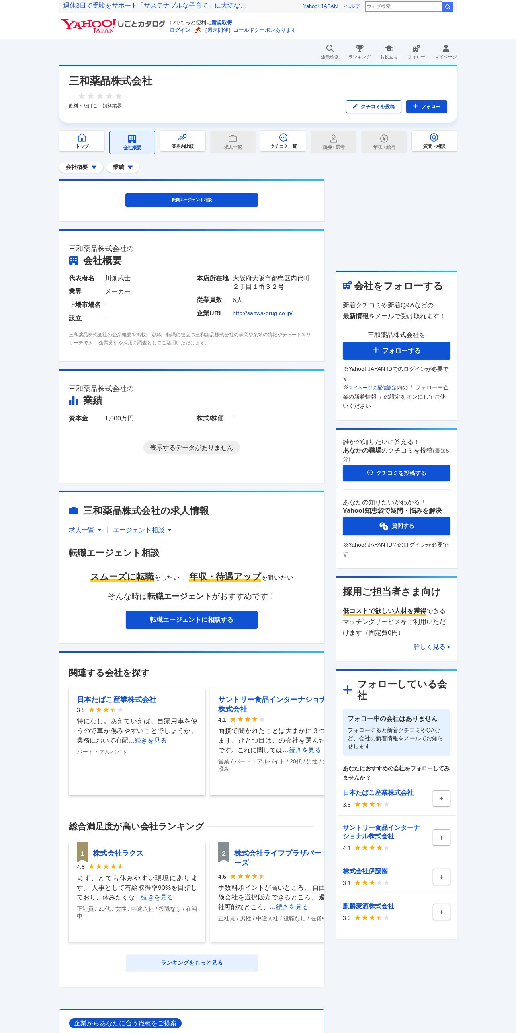Open the お役立ち graduation cap icon
The width and height of the screenshot is (516, 1033).
[x=389, y=51]
